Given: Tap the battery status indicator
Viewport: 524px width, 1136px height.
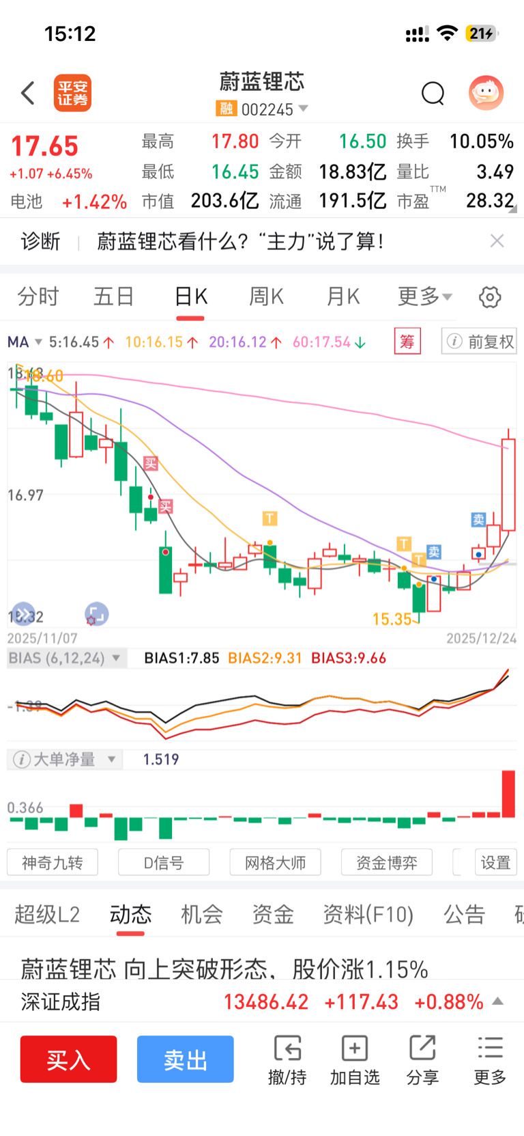Looking at the screenshot, I should [482, 33].
